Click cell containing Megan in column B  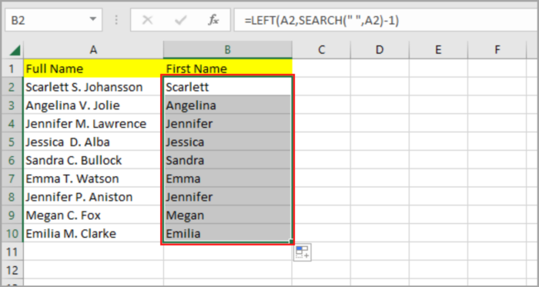click(x=228, y=215)
